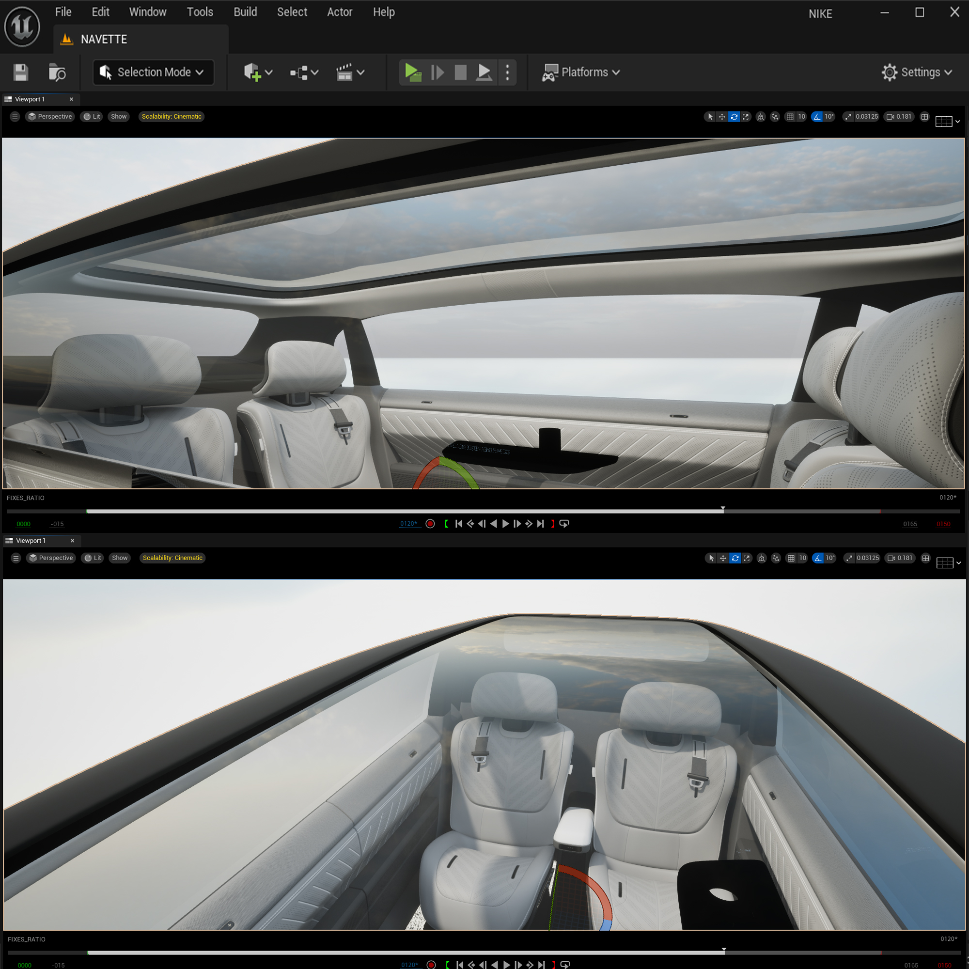
Task: Click Scalability: Cinematic button in top viewport
Action: [x=172, y=116]
